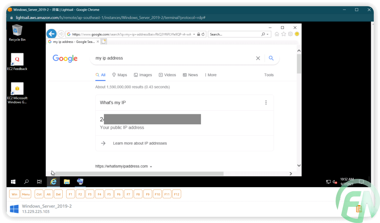This screenshot has height=223, width=380.
Task: Click the Internet Explorer taskbar icon
Action: coord(53,182)
